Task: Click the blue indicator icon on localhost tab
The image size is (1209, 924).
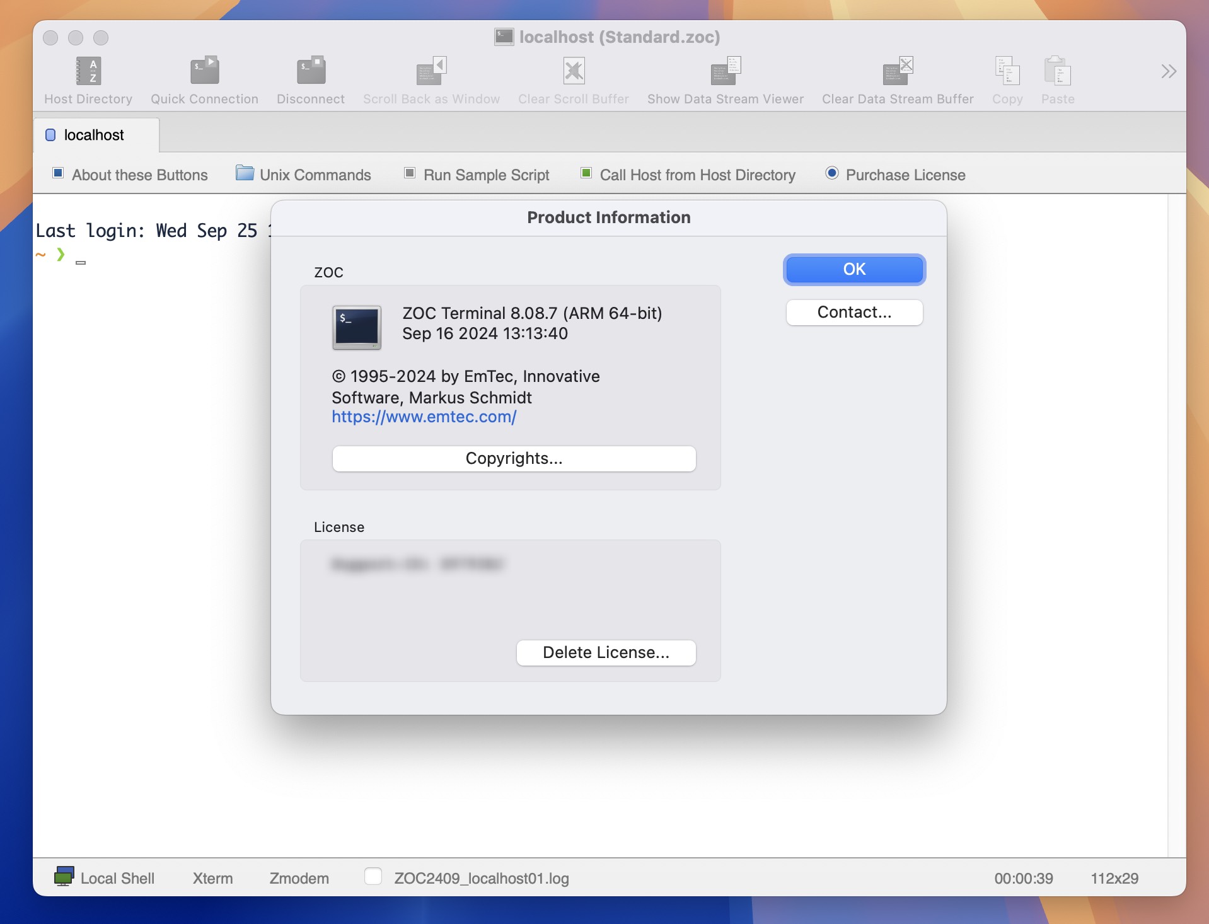Action: [x=50, y=135]
